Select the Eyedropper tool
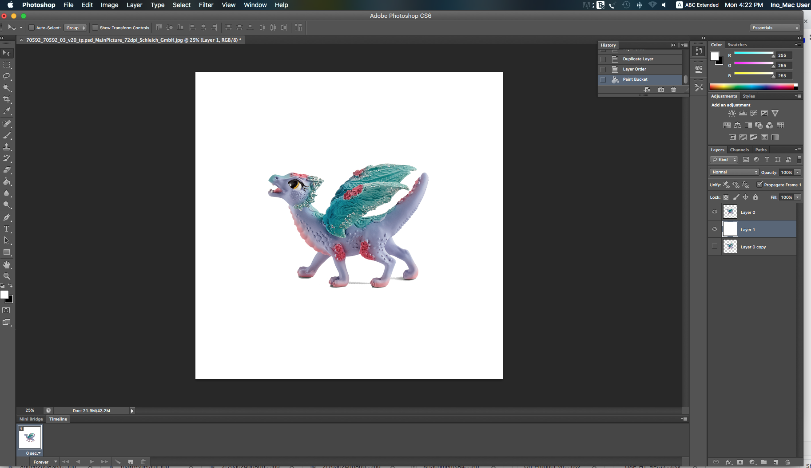The height and width of the screenshot is (468, 811). coord(7,111)
